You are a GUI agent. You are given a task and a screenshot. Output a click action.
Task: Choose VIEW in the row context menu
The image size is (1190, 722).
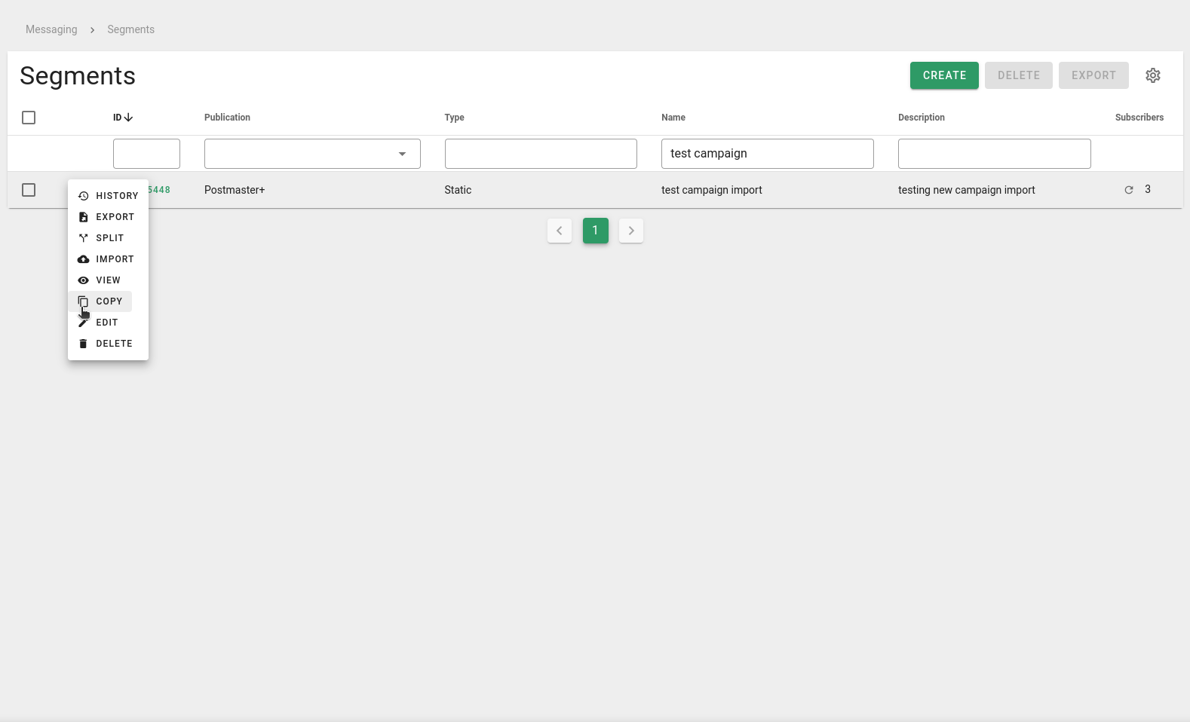coord(100,280)
